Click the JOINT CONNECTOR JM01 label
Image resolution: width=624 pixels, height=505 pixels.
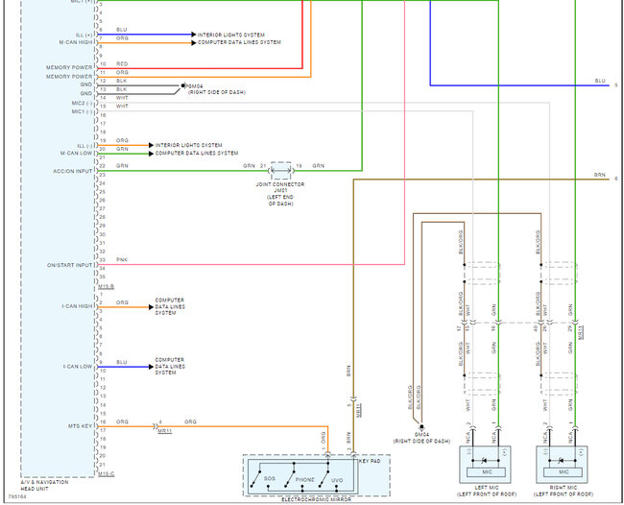click(280, 194)
